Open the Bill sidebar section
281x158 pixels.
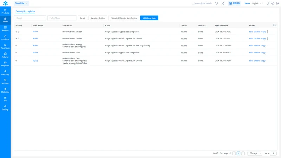click(x=5, y=99)
